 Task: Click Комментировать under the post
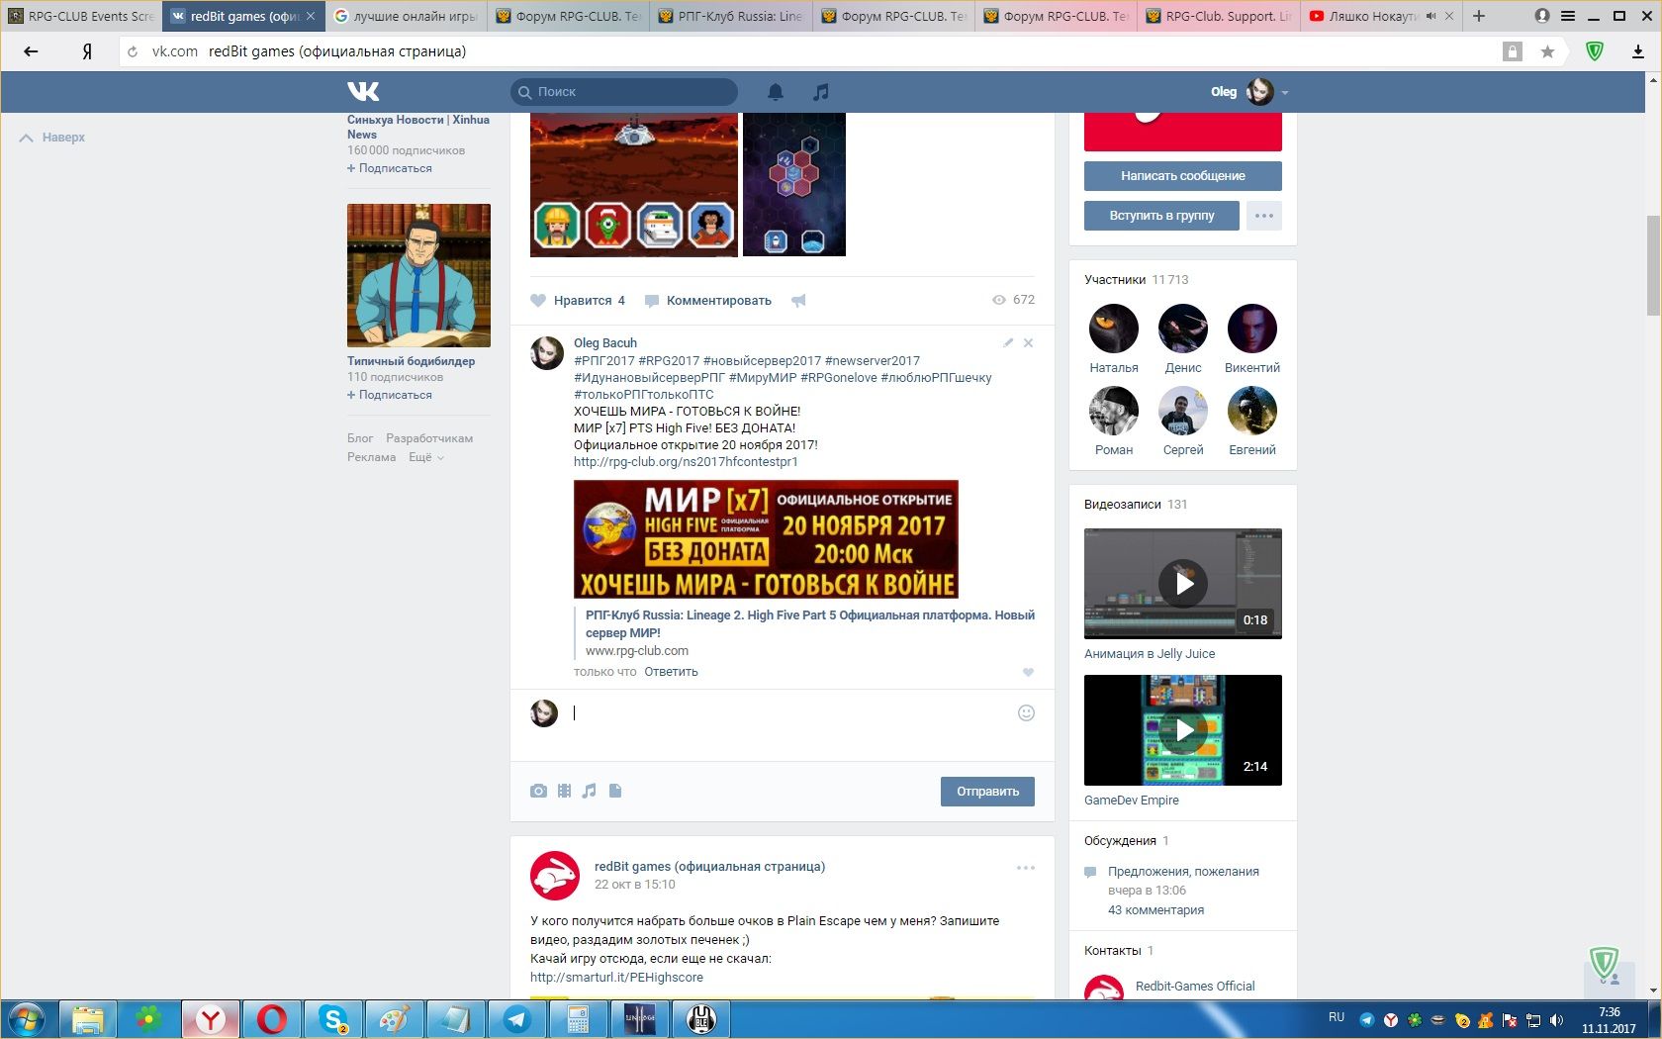point(708,301)
